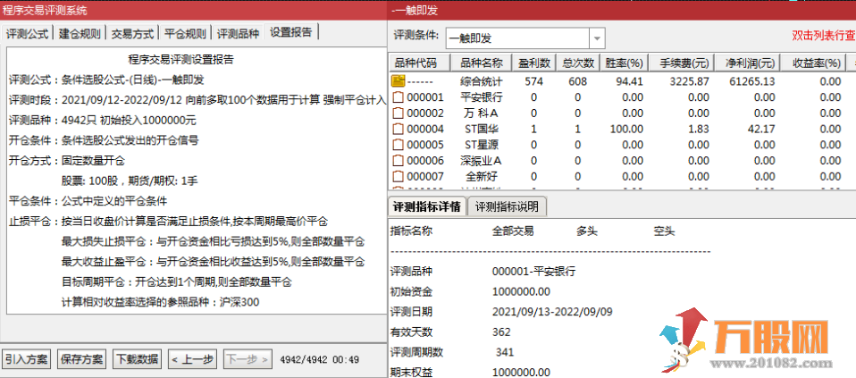
Task: Click the document icon beside 000005
Action: pyautogui.click(x=399, y=146)
